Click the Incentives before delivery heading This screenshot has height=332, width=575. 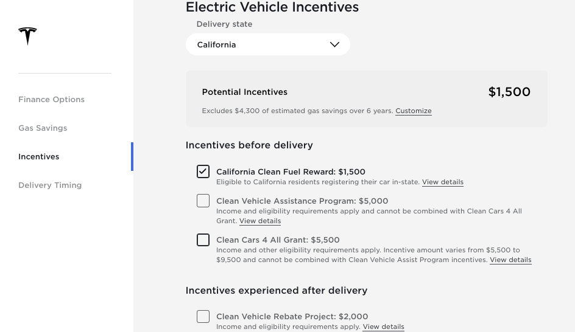249,145
